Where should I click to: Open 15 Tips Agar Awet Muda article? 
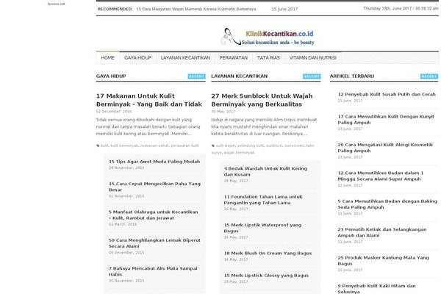point(154,162)
